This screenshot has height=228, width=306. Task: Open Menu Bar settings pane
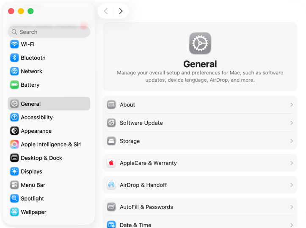click(x=49, y=185)
